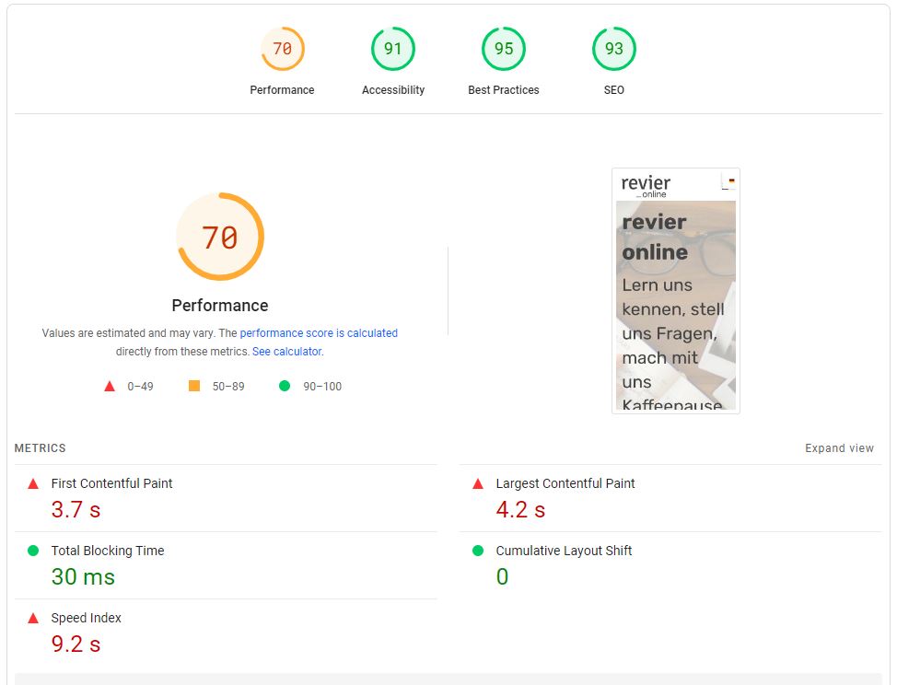Click the red triangle beside Largest Contentful Paint
897x685 pixels.
[x=478, y=483]
